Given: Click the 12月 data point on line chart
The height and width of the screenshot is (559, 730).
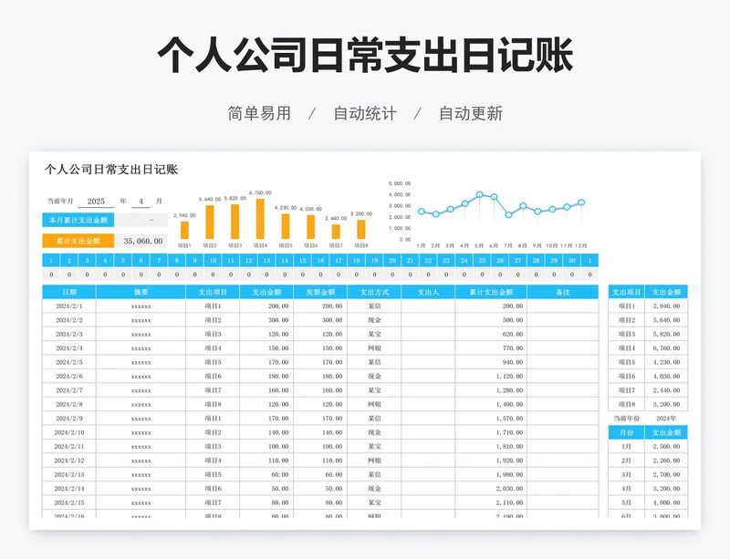Looking at the screenshot, I should coord(581,202).
